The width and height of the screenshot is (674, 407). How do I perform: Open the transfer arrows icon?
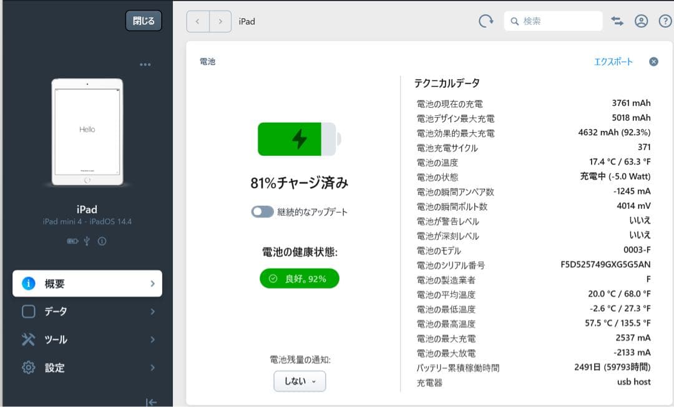617,21
